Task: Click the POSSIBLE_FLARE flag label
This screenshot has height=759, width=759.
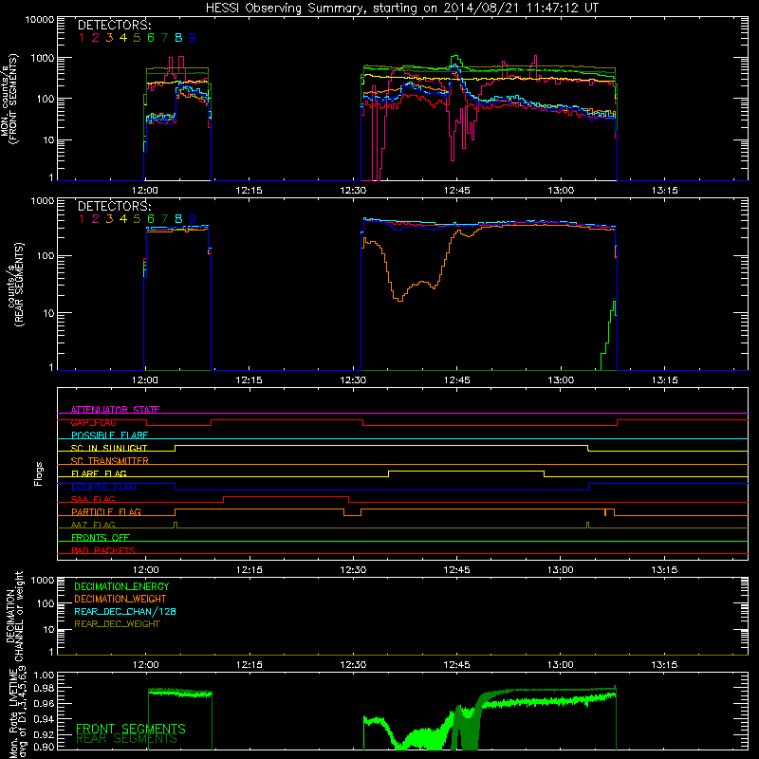Action: [109, 435]
